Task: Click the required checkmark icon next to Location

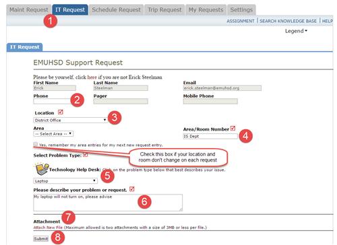Action: [x=61, y=112]
